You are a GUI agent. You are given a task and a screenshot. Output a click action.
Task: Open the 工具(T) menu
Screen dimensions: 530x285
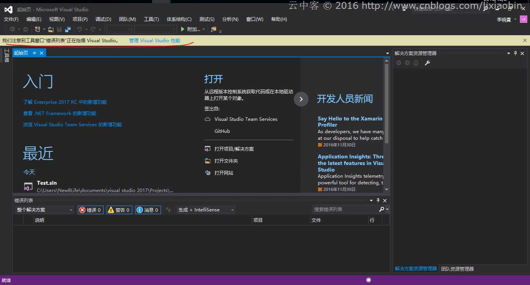coord(151,19)
